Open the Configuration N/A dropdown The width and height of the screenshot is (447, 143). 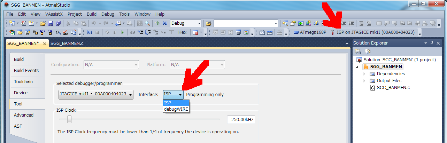(x=111, y=65)
